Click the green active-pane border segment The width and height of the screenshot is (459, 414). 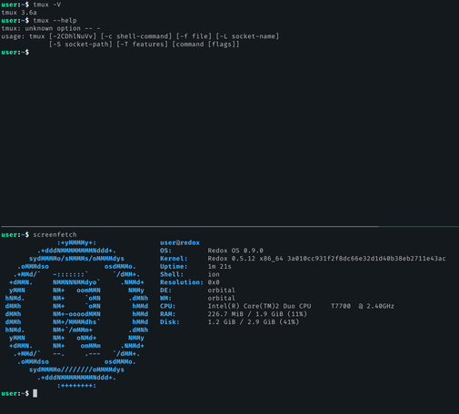click(x=419, y=226)
